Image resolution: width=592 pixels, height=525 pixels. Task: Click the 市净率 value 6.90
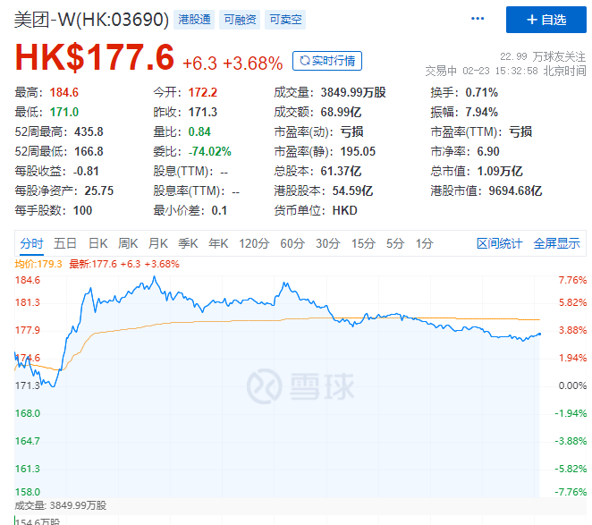tap(488, 151)
